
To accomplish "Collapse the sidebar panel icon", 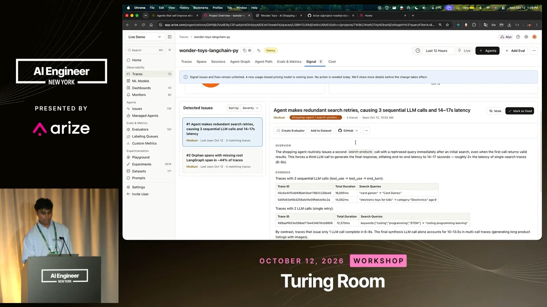I will 170,37.
